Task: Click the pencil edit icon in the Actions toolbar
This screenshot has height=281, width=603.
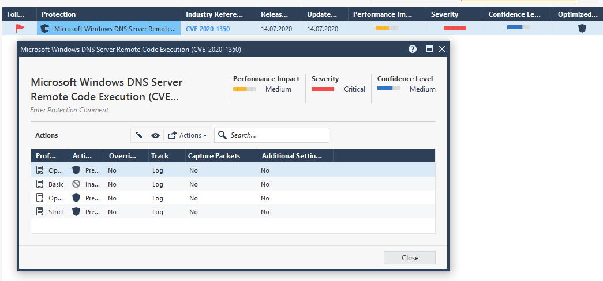Action: point(139,135)
